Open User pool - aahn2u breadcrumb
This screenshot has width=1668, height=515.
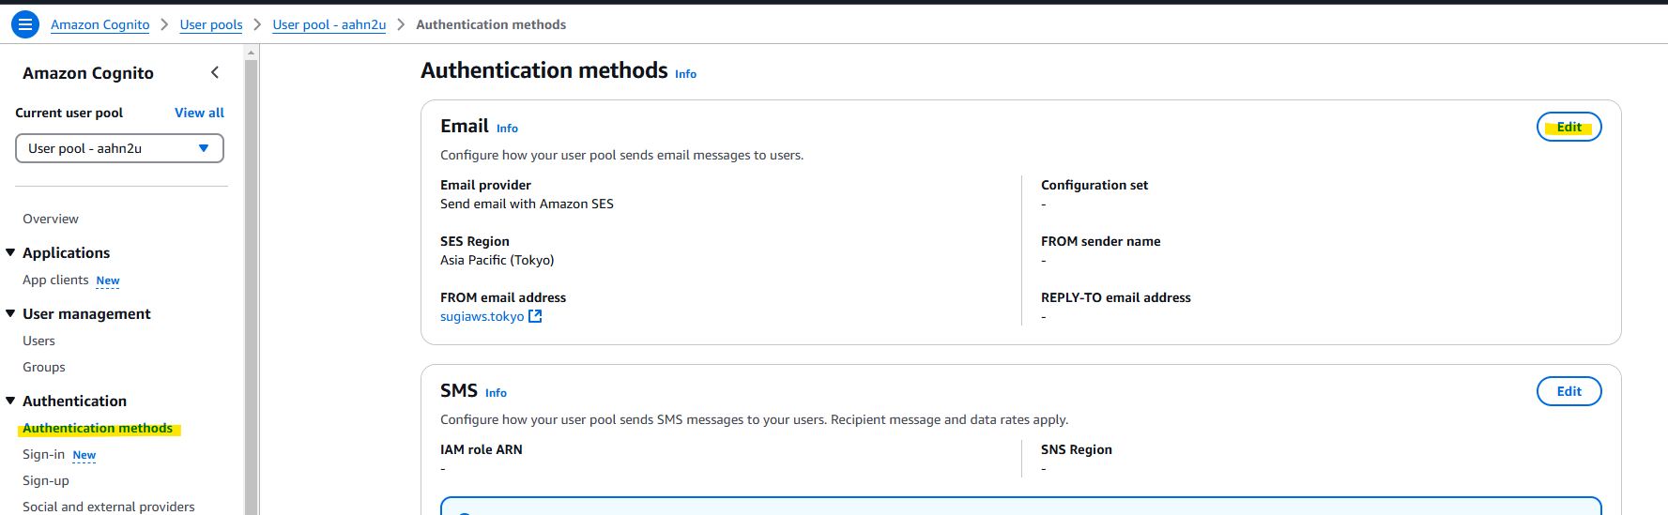(329, 24)
